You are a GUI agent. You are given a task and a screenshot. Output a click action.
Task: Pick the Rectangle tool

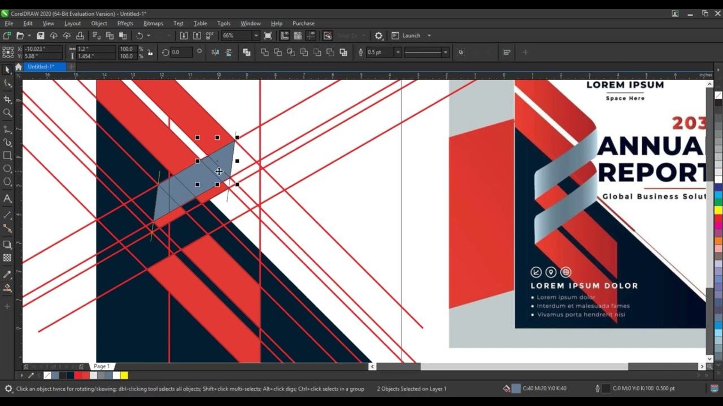tap(7, 156)
